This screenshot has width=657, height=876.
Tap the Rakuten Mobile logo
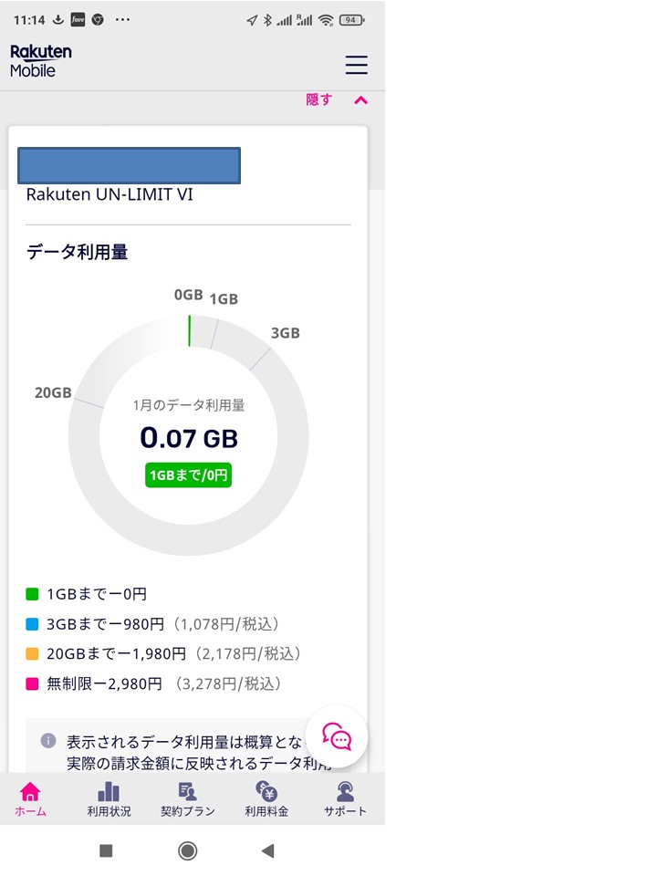41,61
